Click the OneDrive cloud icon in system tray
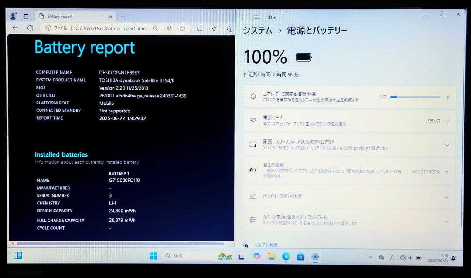Image resolution: width=471 pixels, height=278 pixels. tap(380, 257)
